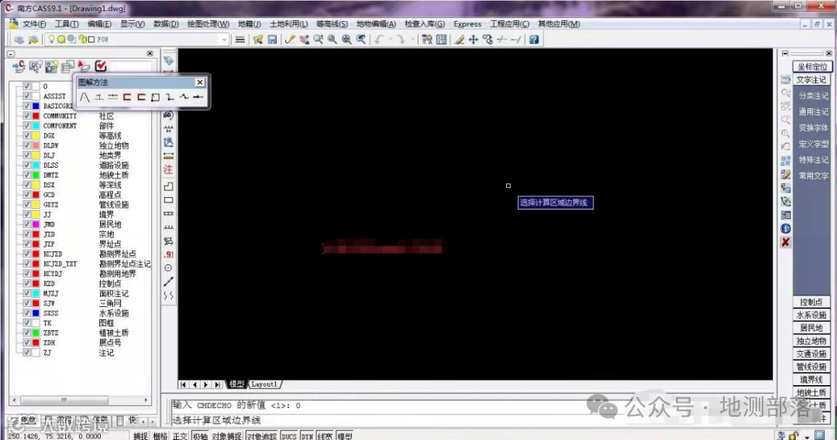Open the 文件(F) menu
837x440 pixels.
[x=33, y=24]
